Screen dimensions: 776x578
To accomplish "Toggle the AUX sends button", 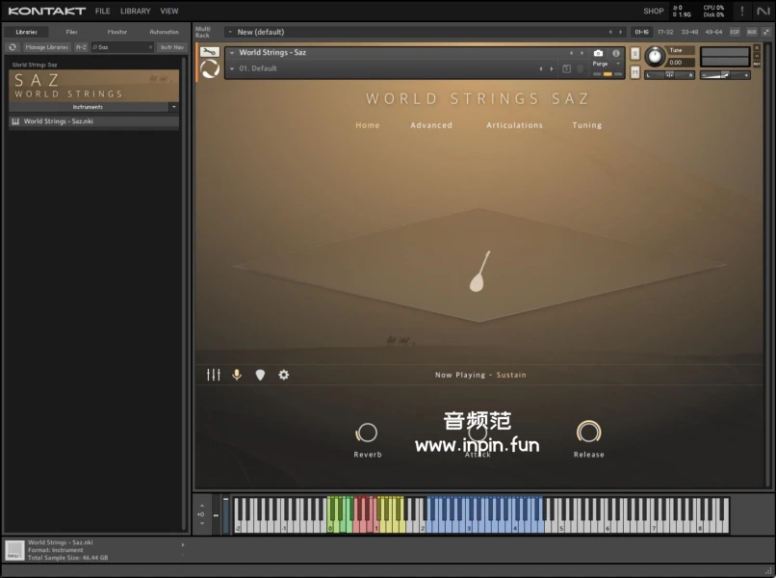I will pyautogui.click(x=752, y=32).
